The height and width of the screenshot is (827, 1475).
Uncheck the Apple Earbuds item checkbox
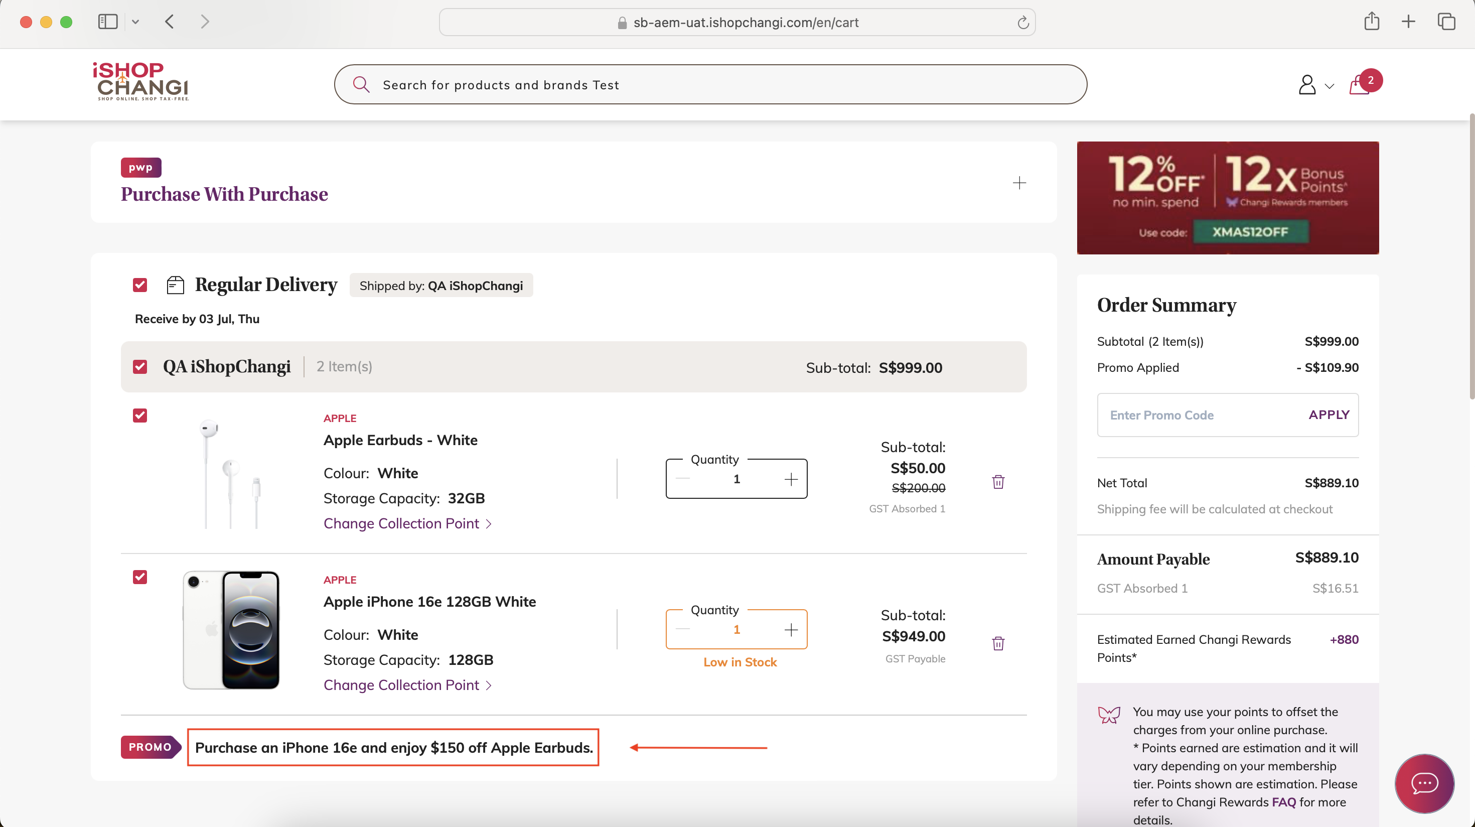pyautogui.click(x=139, y=415)
